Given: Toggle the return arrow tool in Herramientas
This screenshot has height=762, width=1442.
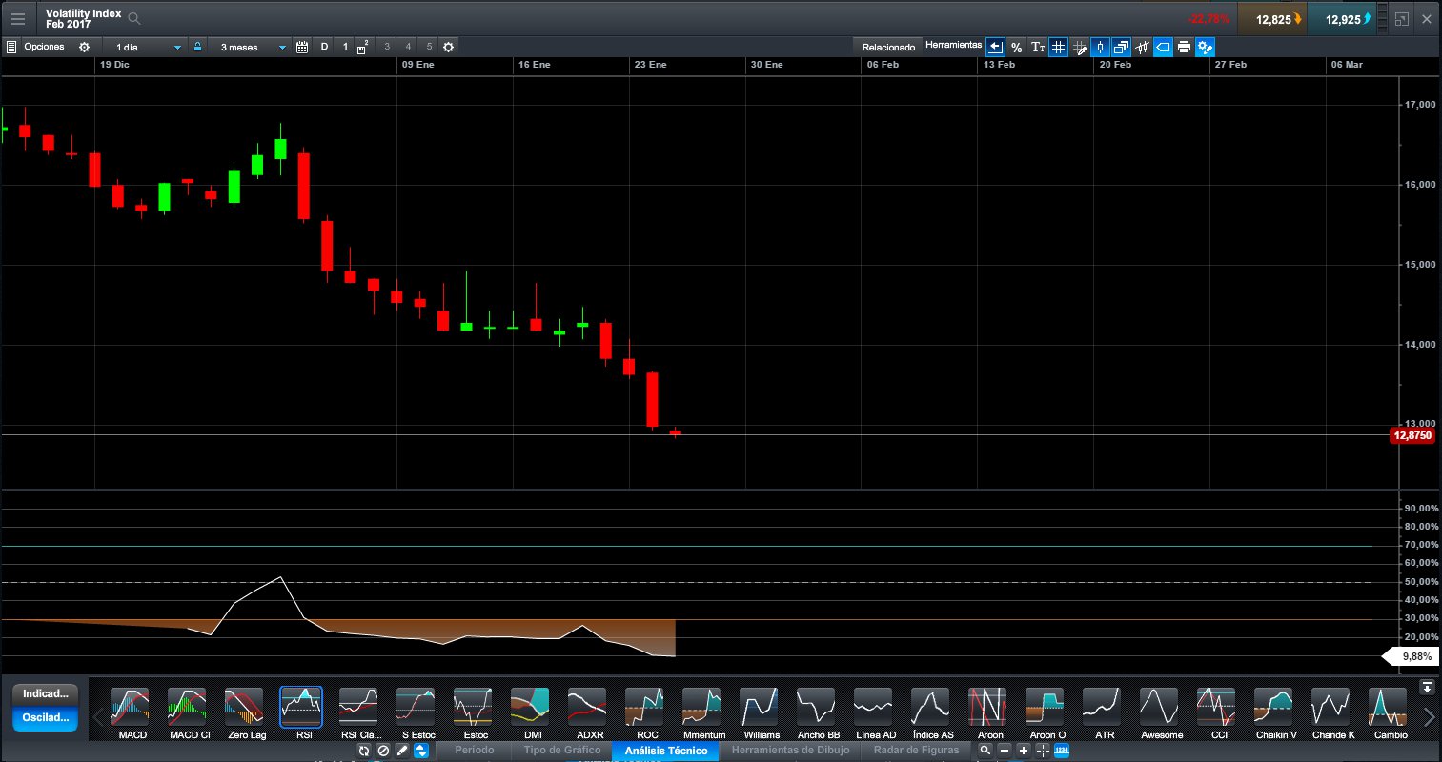Looking at the screenshot, I should click(x=995, y=47).
